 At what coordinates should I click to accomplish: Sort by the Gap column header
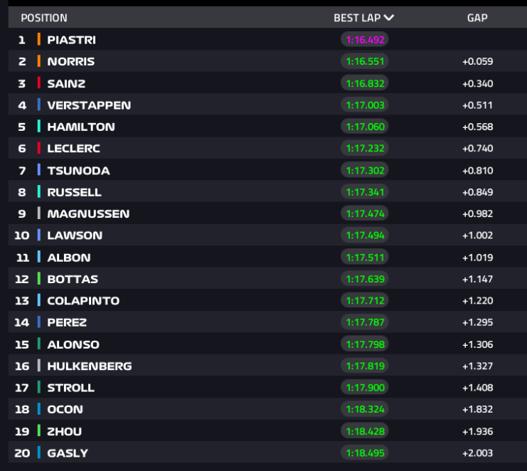click(477, 18)
